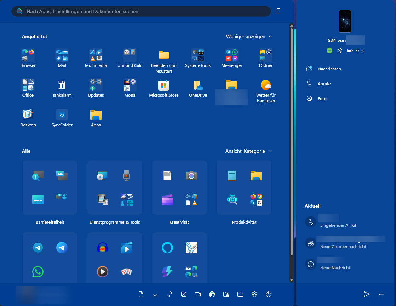
Task: Open the Neue Gruppennachricht notification
Action: click(x=345, y=243)
